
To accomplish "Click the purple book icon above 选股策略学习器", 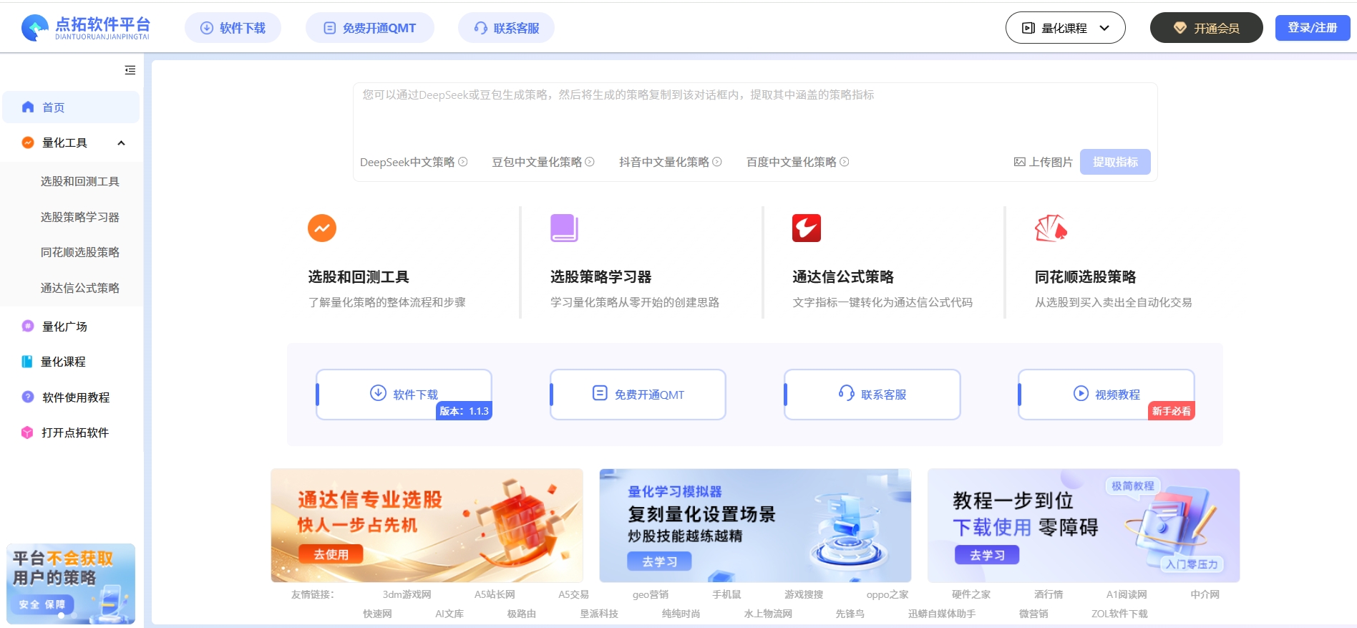I will click(x=564, y=228).
